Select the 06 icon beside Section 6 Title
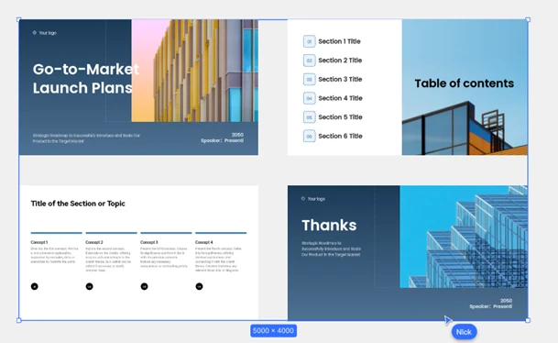 (309, 136)
